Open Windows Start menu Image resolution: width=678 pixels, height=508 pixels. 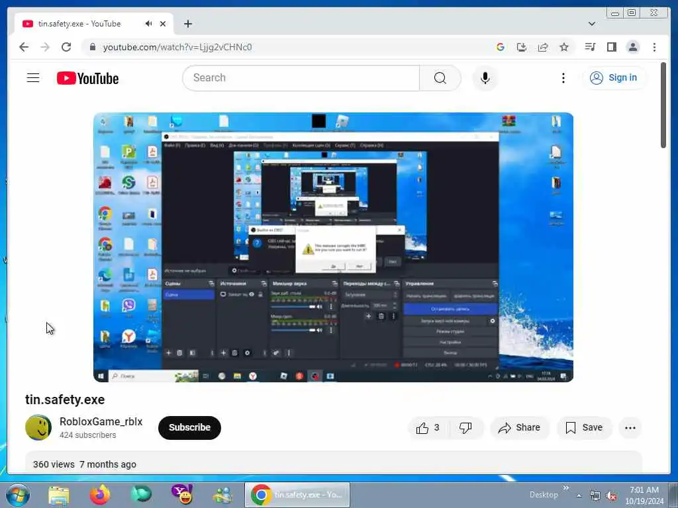(18, 495)
